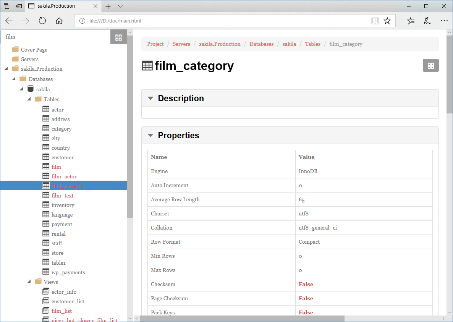The image size is (453, 322).
Task: Open a new browser tab
Action: [108, 6]
